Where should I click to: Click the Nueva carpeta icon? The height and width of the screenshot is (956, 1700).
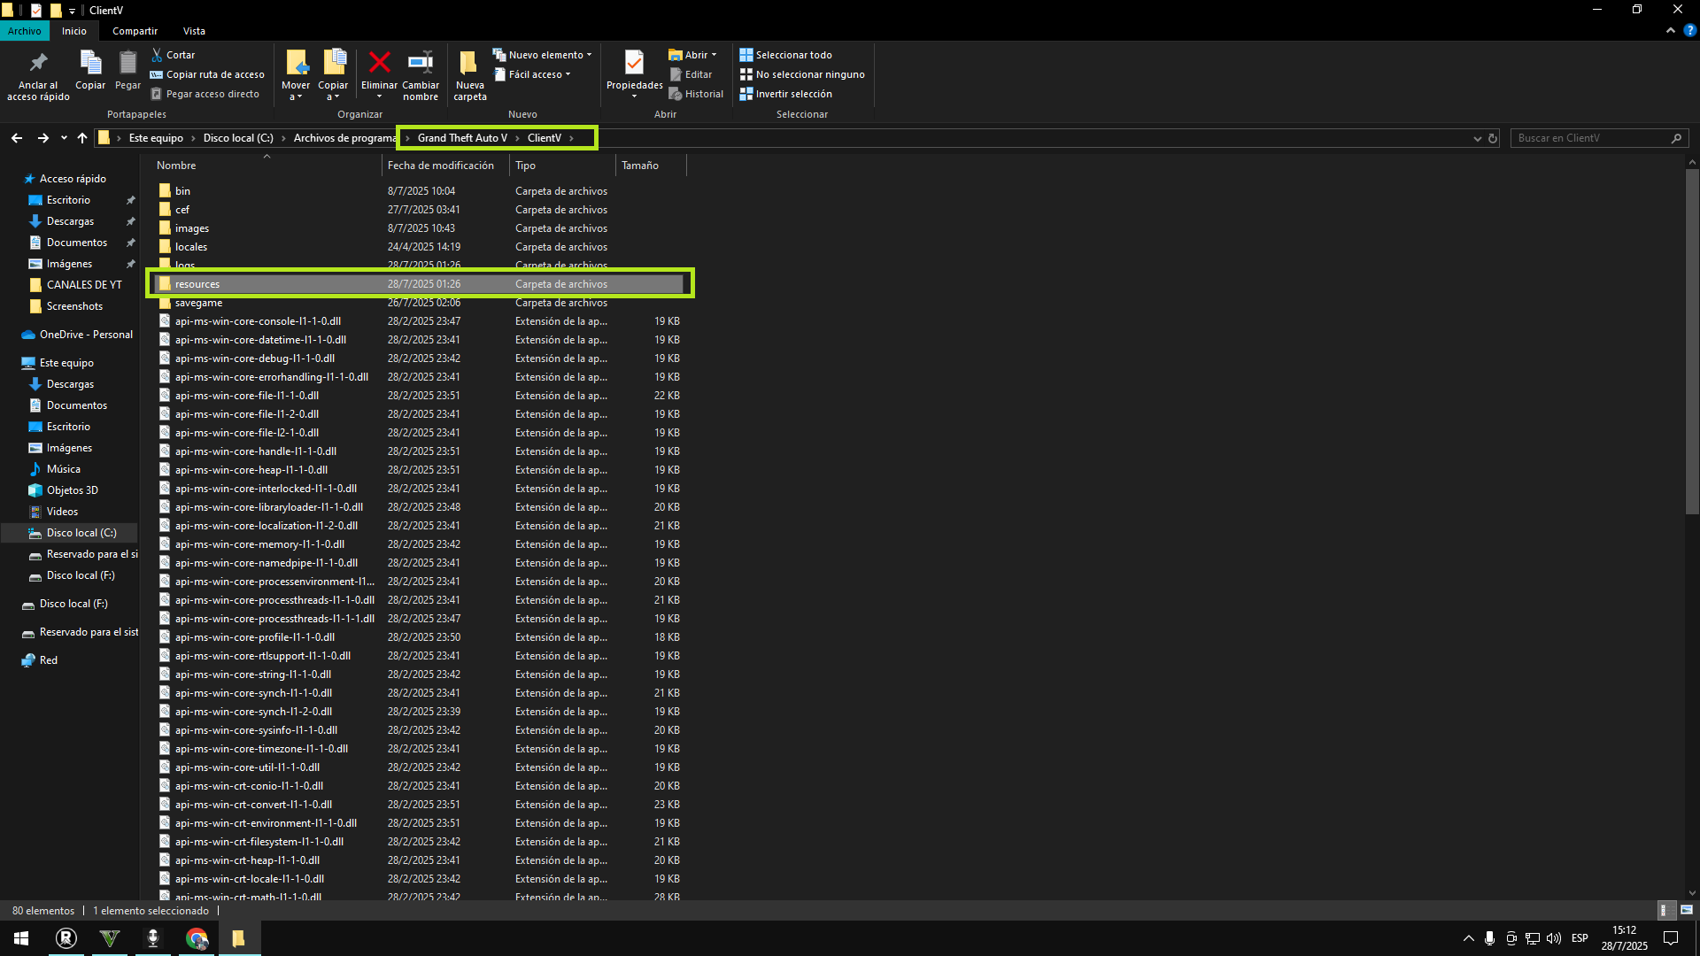pyautogui.click(x=469, y=63)
